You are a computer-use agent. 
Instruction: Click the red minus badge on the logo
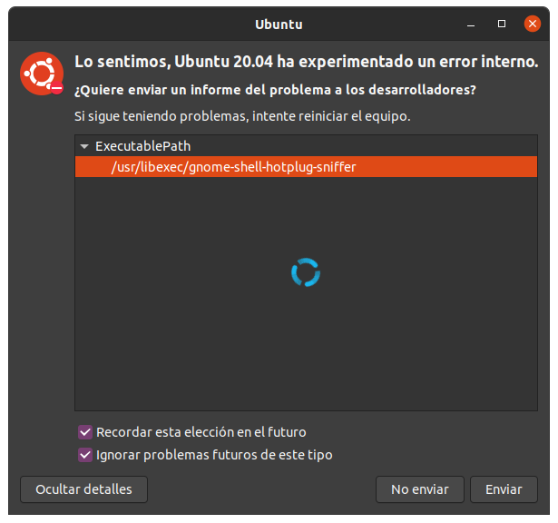56,87
